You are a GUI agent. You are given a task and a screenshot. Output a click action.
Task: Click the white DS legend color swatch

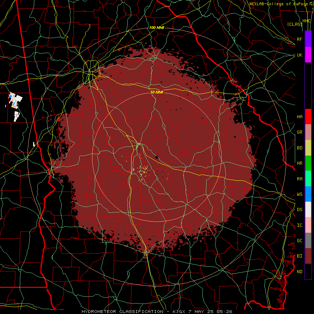coord(308,209)
